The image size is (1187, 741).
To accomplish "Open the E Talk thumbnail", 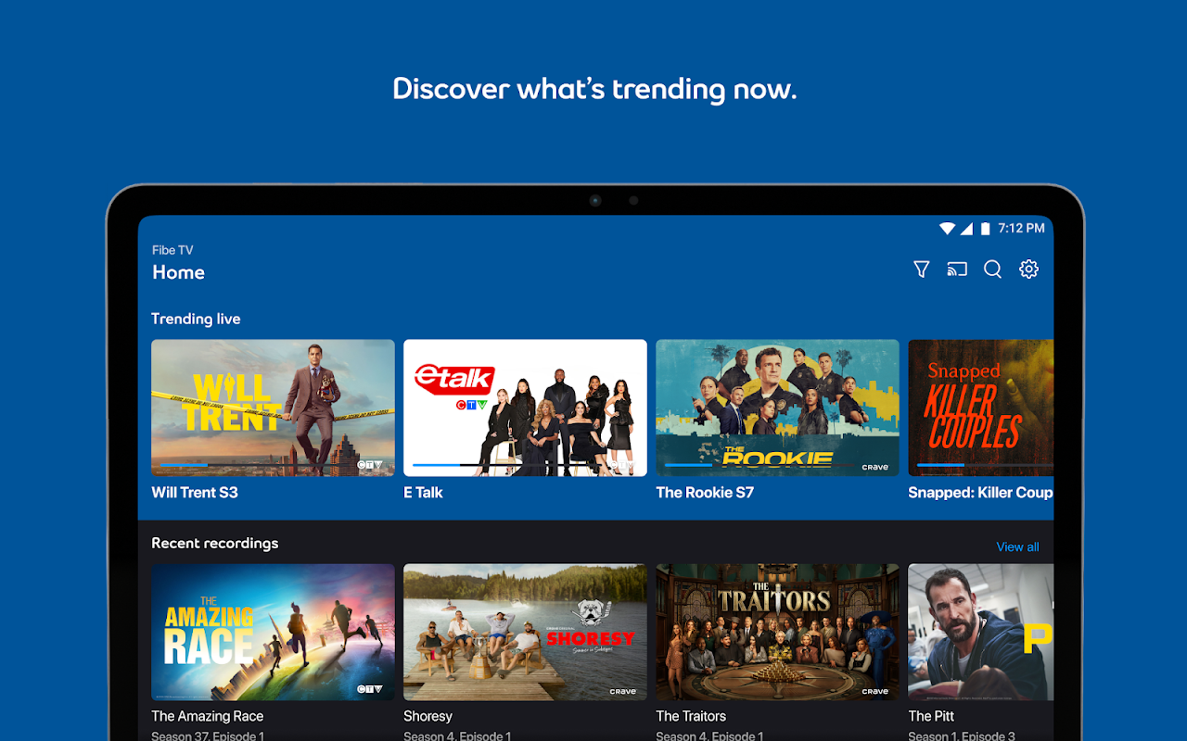I will (525, 408).
